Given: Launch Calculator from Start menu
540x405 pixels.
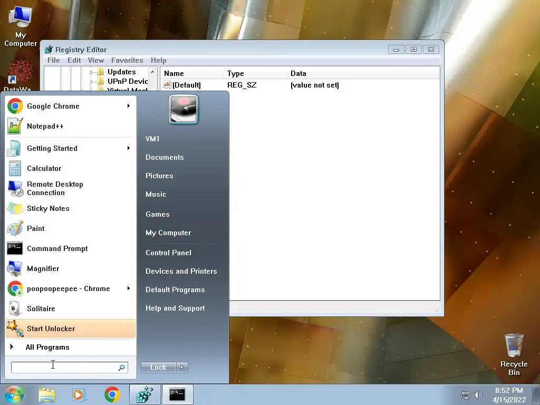Looking at the screenshot, I should pyautogui.click(x=70, y=168).
